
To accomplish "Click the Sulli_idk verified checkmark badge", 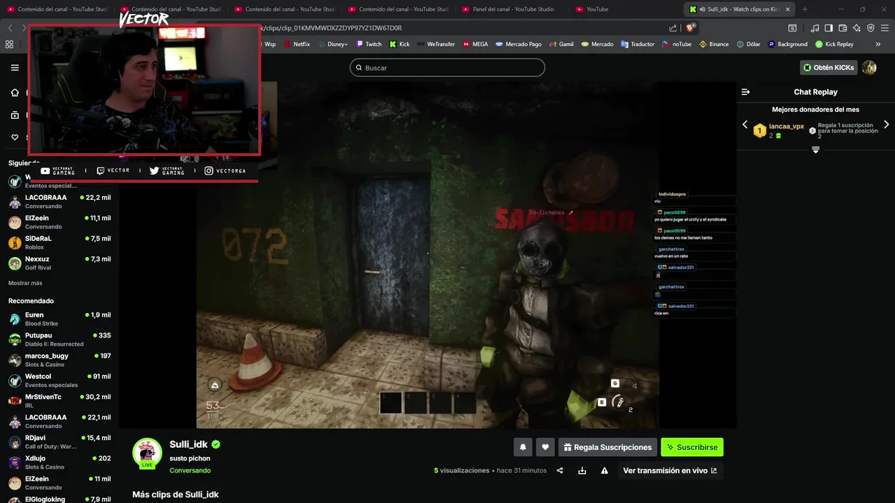I will 216,444.
